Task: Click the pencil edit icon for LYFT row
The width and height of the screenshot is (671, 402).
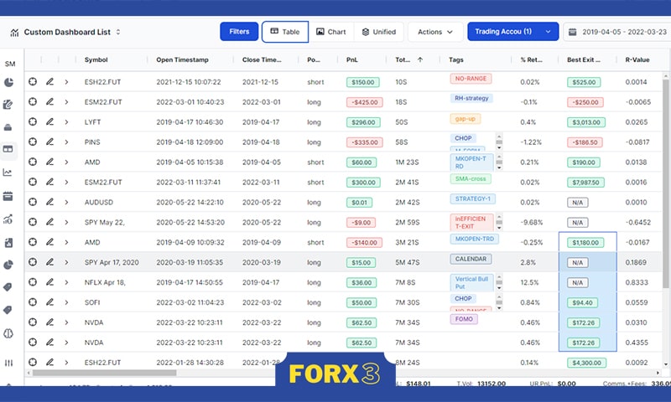Action: 49,122
